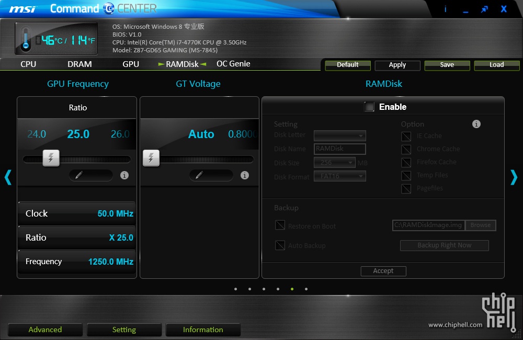Screen dimensions: 523x340
Task: Switch to the GPU tab
Action: (131, 64)
